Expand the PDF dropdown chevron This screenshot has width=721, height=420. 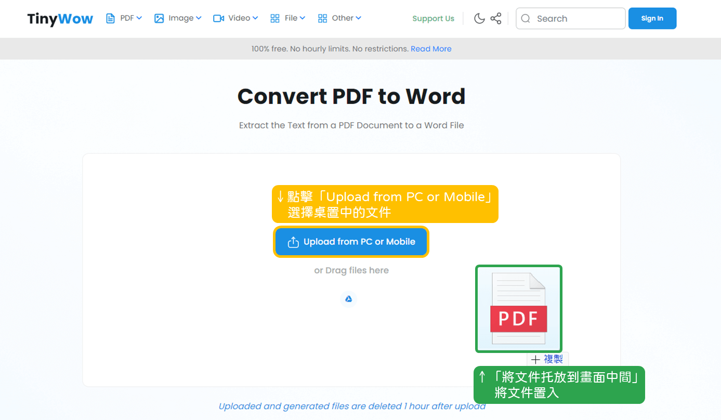pos(139,18)
